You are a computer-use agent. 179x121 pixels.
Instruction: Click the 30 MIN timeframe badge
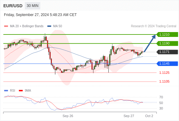coord(32,6)
